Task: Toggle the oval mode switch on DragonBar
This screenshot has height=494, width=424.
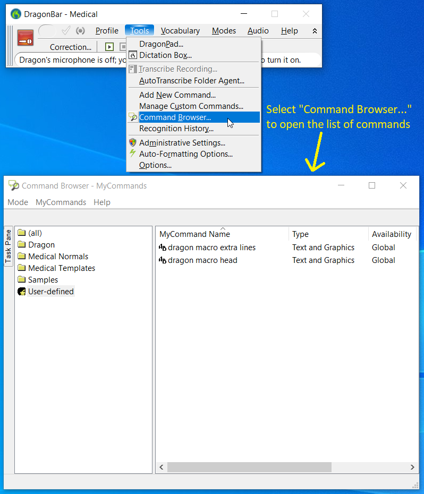Action: point(47,31)
